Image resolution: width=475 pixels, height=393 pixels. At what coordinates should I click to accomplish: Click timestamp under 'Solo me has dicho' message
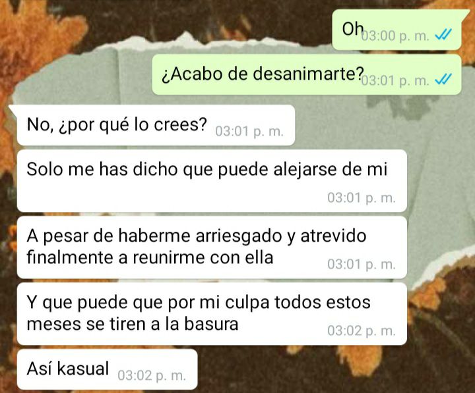tap(362, 198)
